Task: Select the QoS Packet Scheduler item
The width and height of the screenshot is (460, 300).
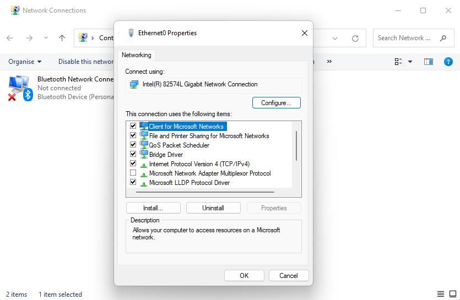Action: [x=179, y=145]
